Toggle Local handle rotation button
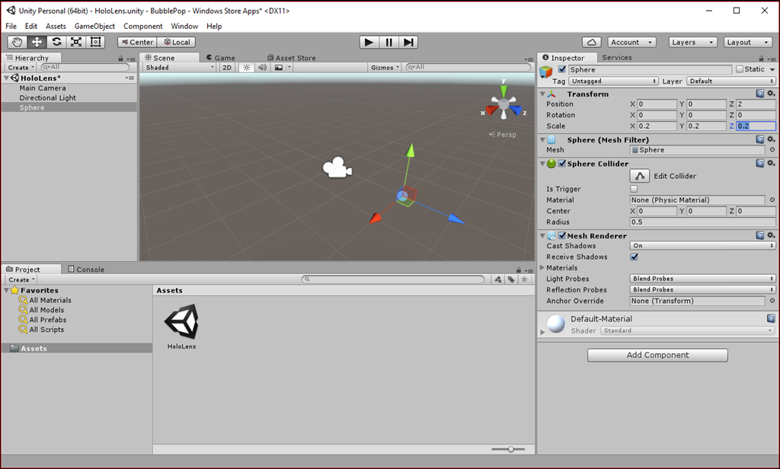780x469 pixels. (176, 43)
